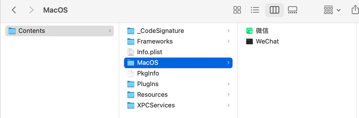Expand the Frameworks folder chevron
Screen dimensions: 359x118
point(228,41)
